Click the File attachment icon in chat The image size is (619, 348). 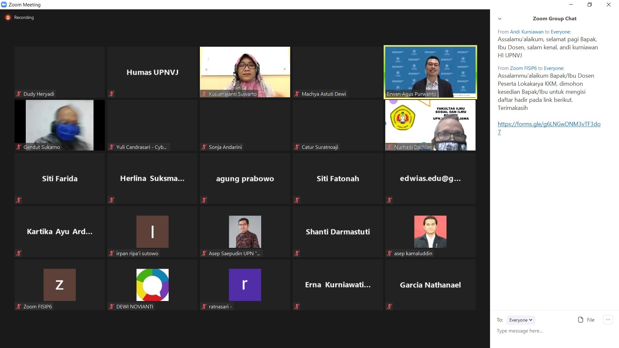[x=581, y=320]
